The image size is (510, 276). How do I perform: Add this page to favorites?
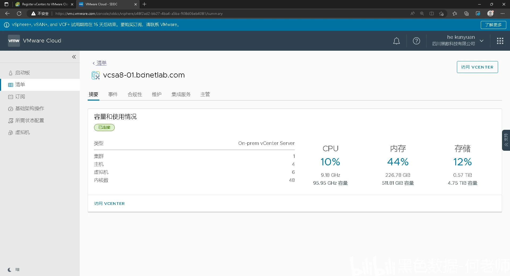[441, 14]
